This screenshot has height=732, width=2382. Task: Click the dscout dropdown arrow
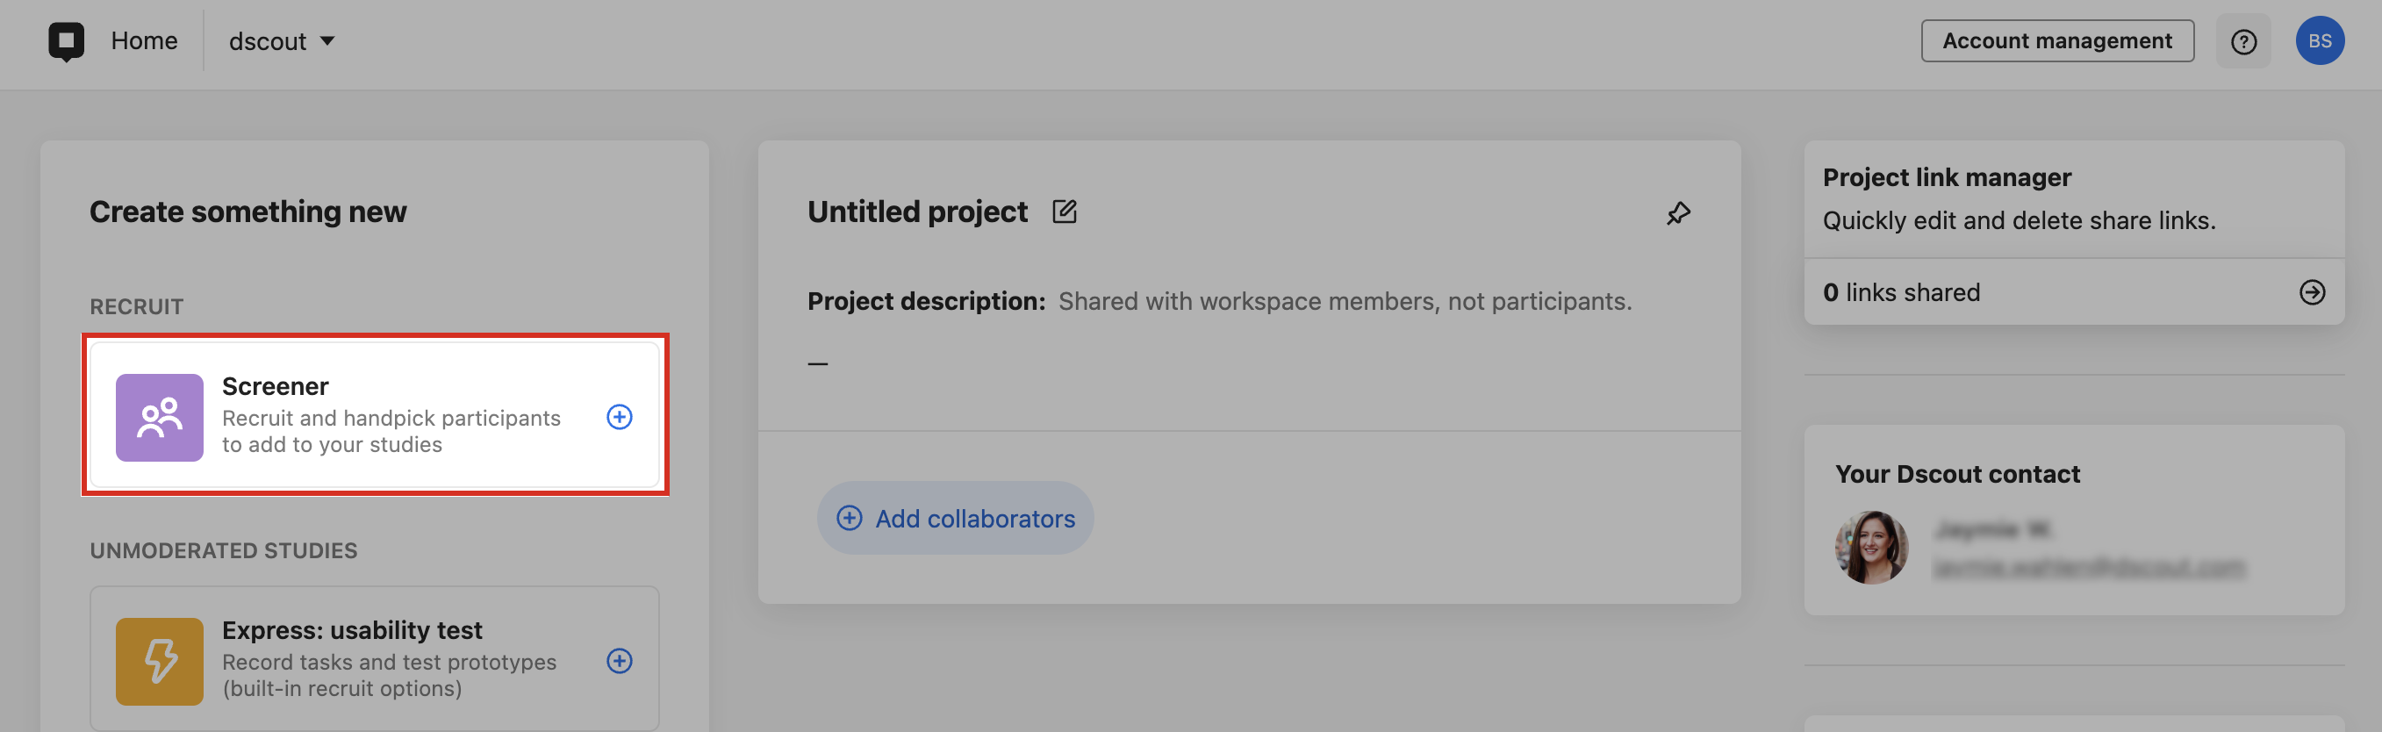pyautogui.click(x=327, y=40)
